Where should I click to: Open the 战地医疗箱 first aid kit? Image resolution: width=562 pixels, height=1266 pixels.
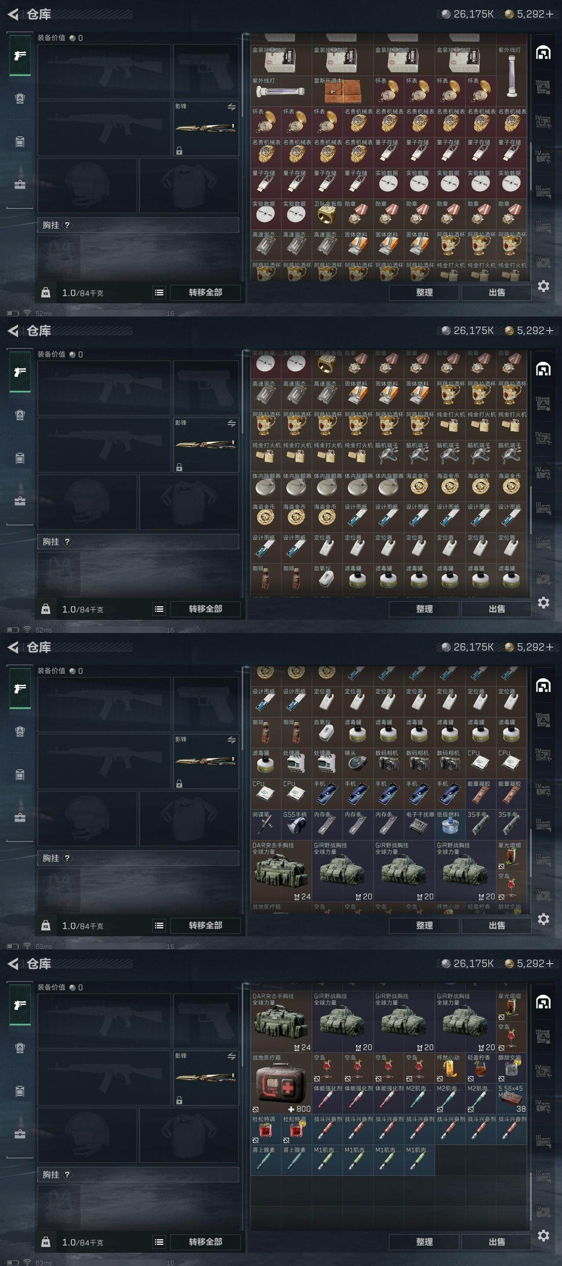281,1083
